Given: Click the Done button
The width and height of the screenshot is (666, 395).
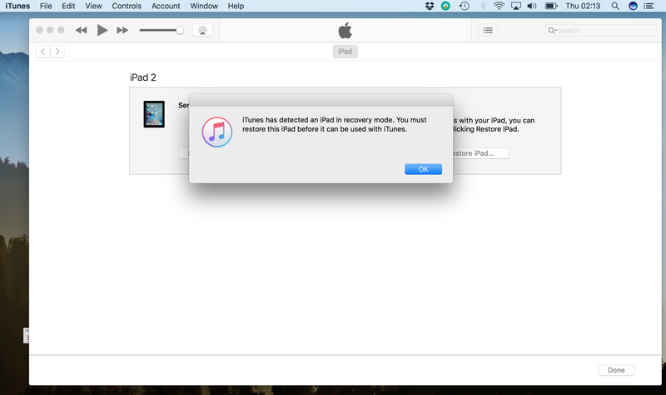Looking at the screenshot, I should pos(616,370).
